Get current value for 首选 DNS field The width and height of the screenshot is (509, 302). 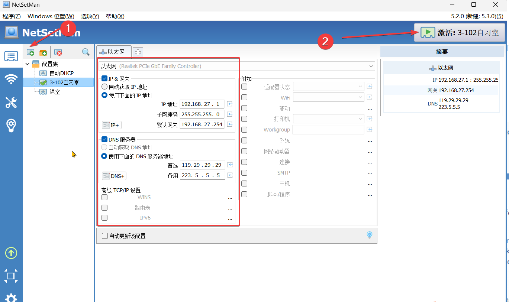pyautogui.click(x=230, y=165)
